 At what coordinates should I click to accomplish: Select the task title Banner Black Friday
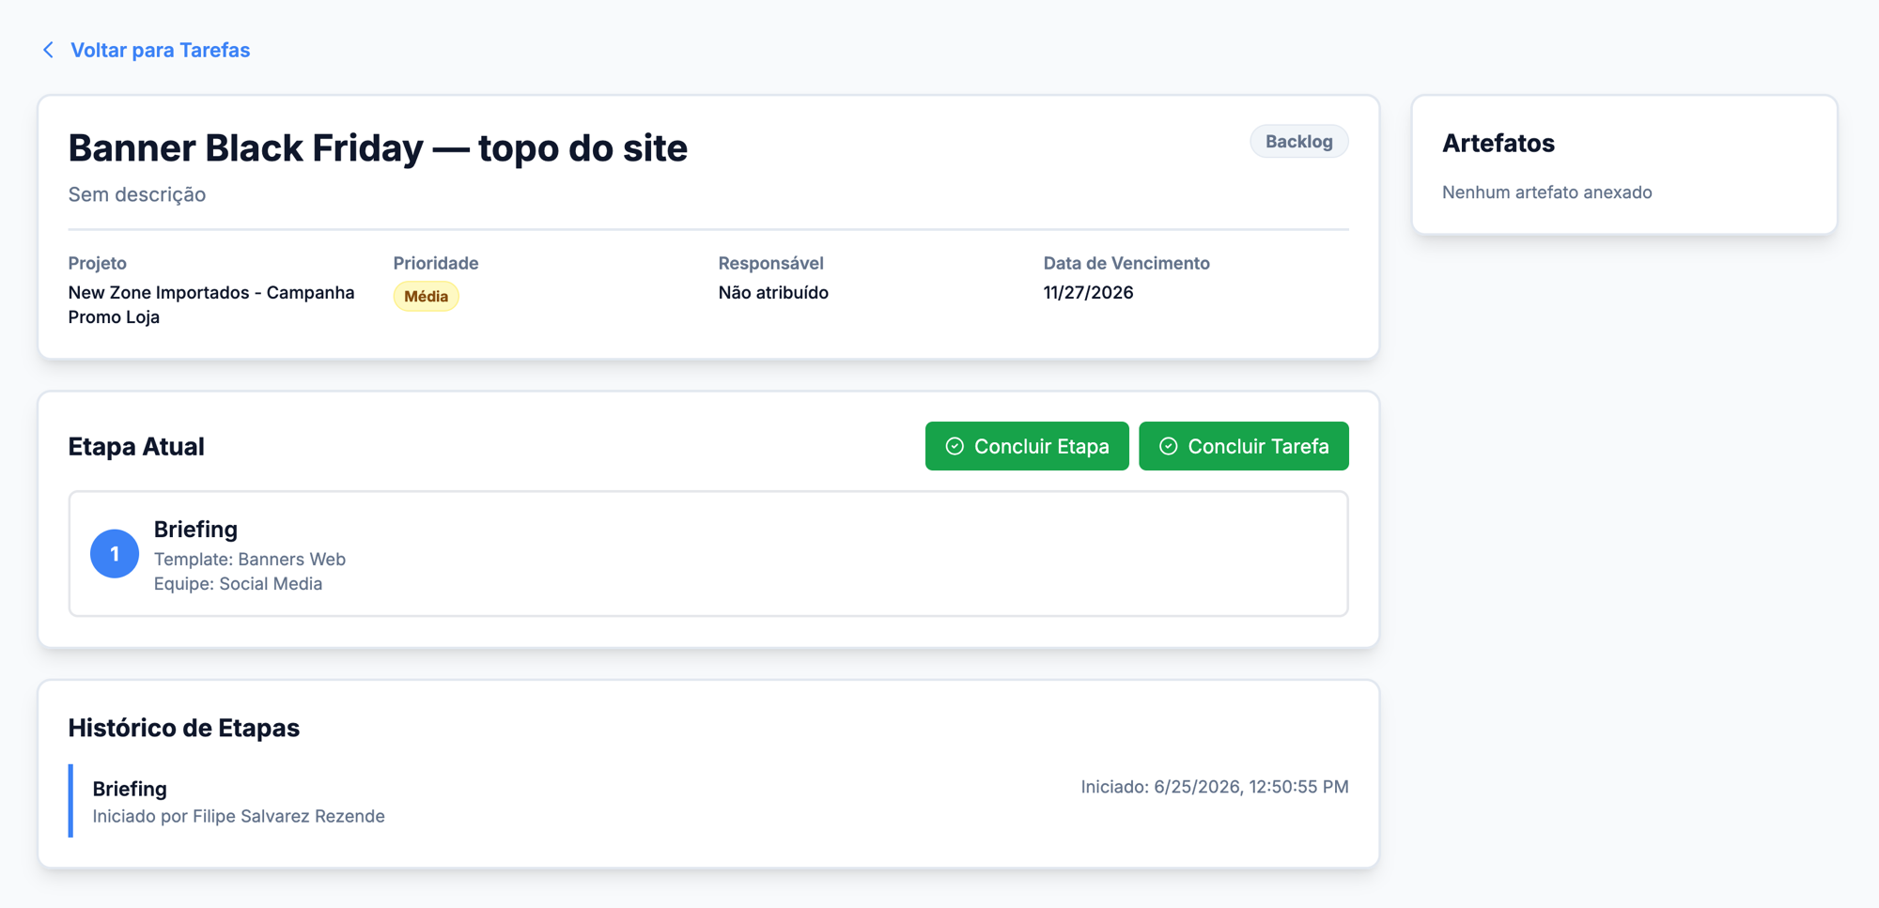click(378, 148)
